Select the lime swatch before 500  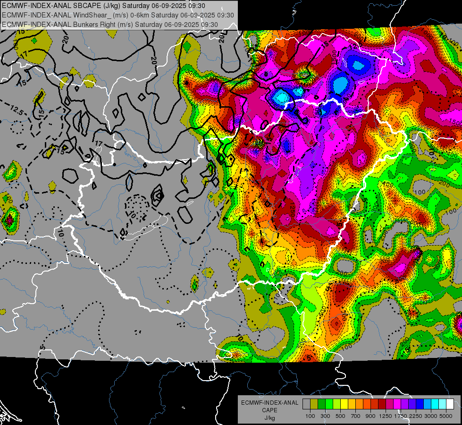click(337, 404)
